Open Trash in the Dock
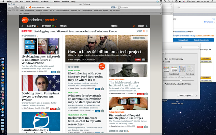Viewport: 216px width, 135px height. coord(3,132)
